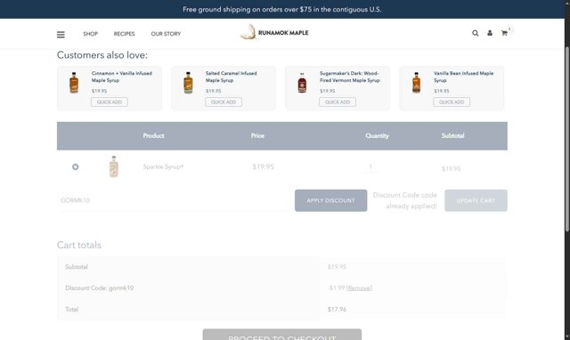Click the Runamok Maple logo

click(x=274, y=33)
